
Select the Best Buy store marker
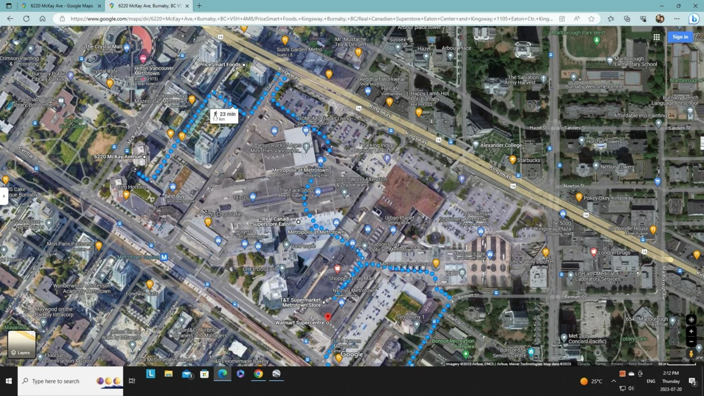click(173, 188)
